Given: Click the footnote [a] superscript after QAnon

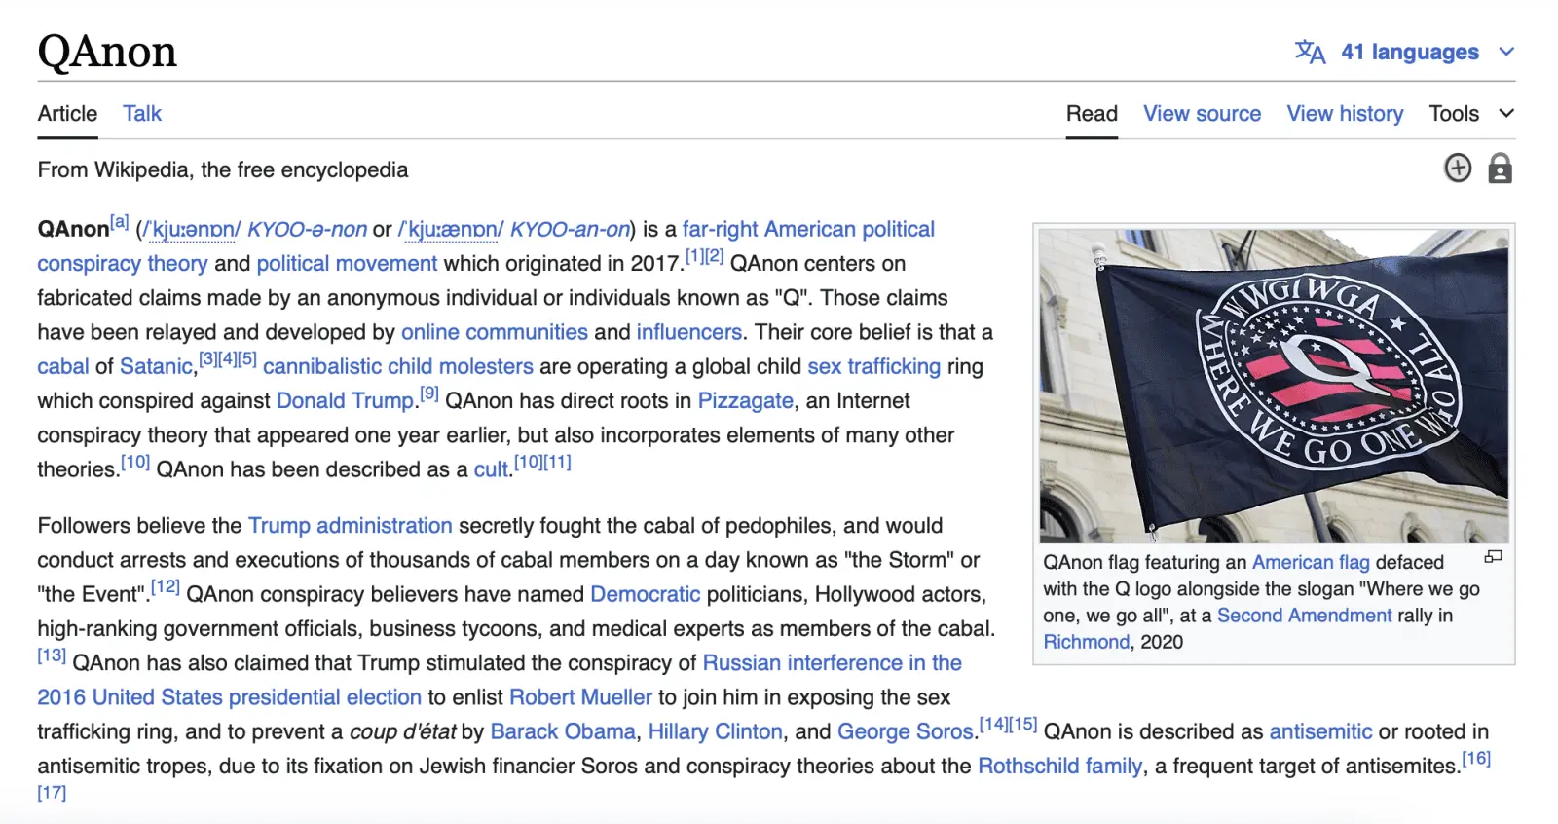Looking at the screenshot, I should coord(120,222).
